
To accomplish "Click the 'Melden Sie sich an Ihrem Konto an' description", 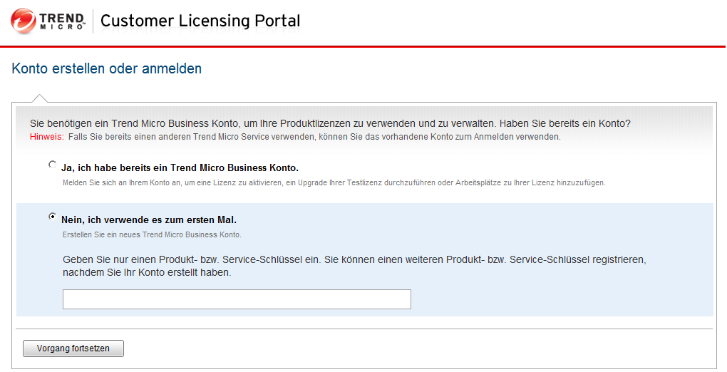I will [x=334, y=183].
